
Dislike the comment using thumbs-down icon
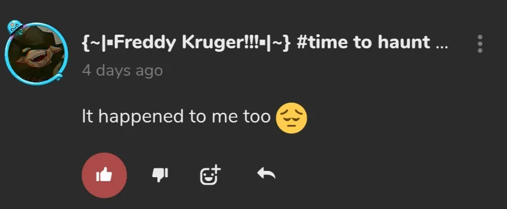pos(160,175)
